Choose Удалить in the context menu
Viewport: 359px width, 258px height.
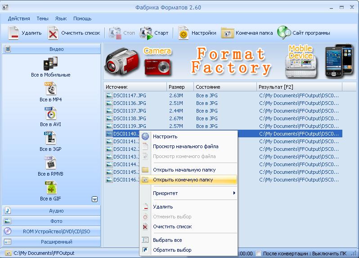[188, 207]
